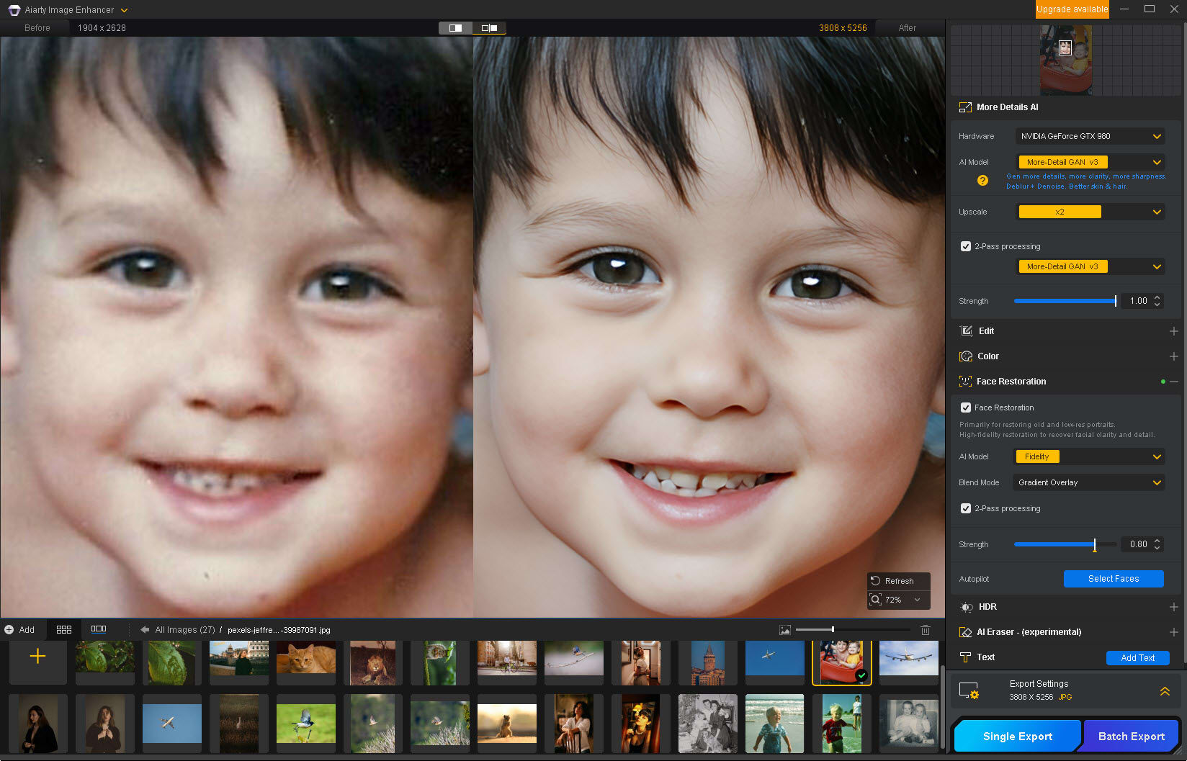This screenshot has width=1187, height=761.
Task: Click the trash delete icon
Action: coord(926,630)
